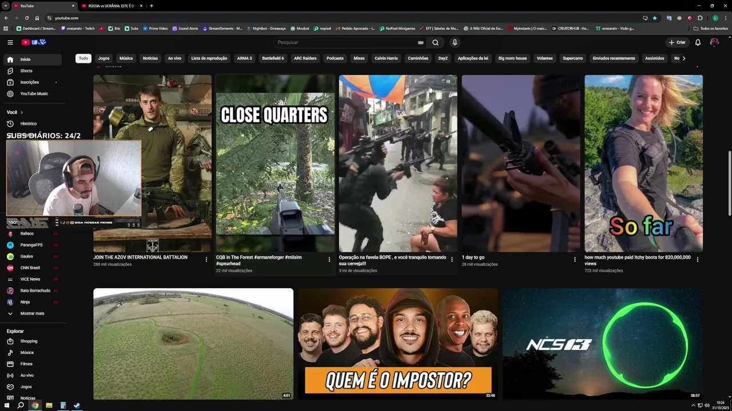The image size is (732, 411).
Task: Open options menu for 1 day to go short
Action: (x=575, y=260)
